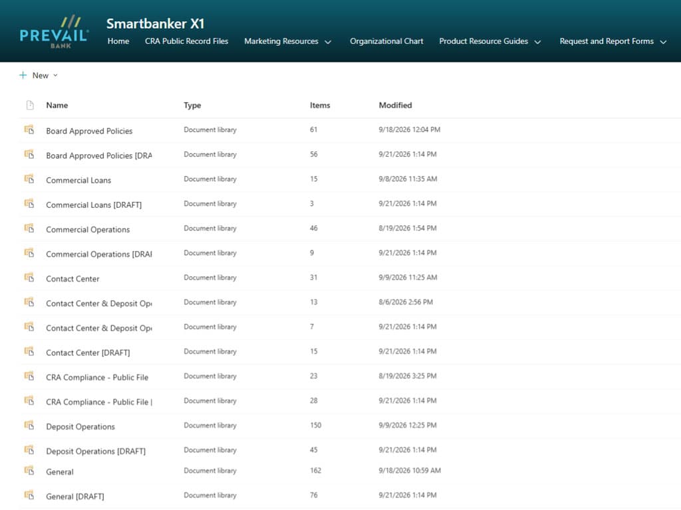Click modified date 8/6/2026 2:56 PM
Viewport: 681px width, 510px height.
coord(405,302)
